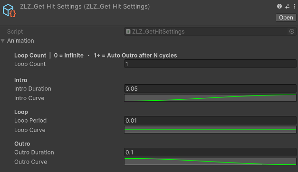This screenshot has height=172, width=298.
Task: Click the Outro Duration value field
Action: pyautogui.click(x=210, y=152)
